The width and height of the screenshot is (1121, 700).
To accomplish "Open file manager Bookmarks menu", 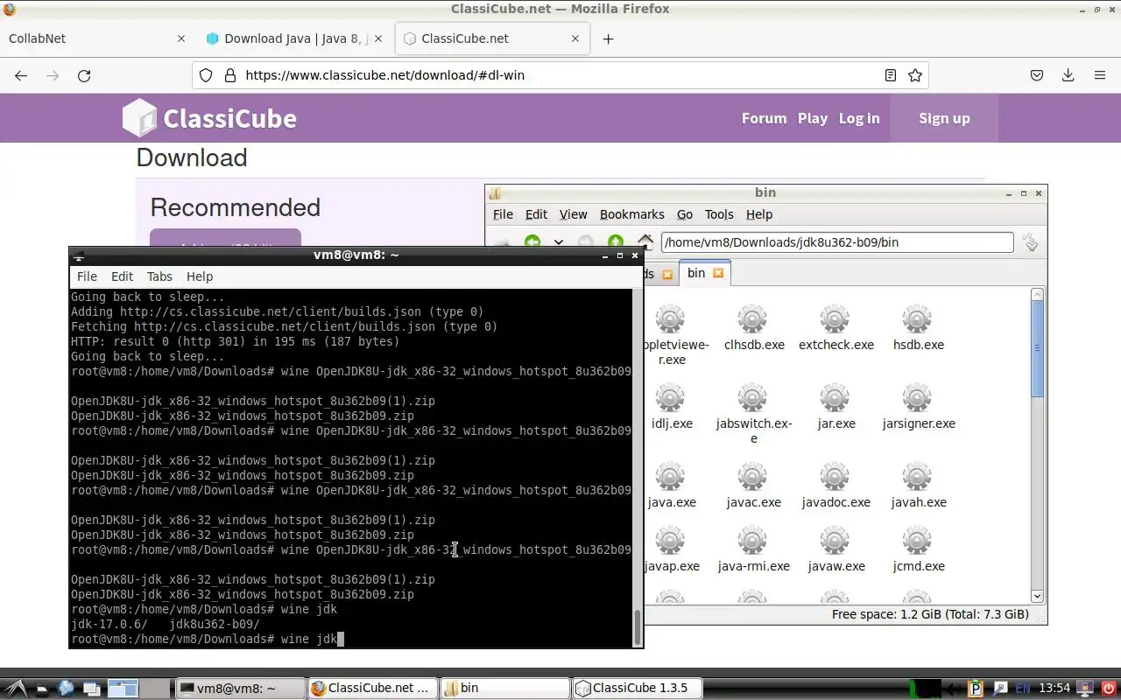I will 632,214.
